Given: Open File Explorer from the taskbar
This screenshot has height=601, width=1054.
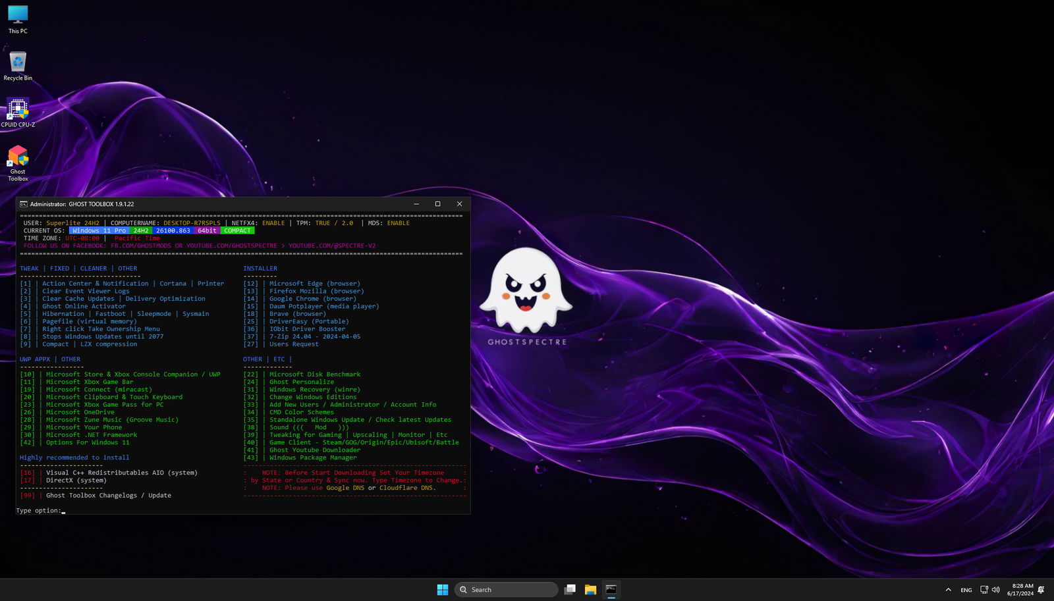Looking at the screenshot, I should coord(590,590).
